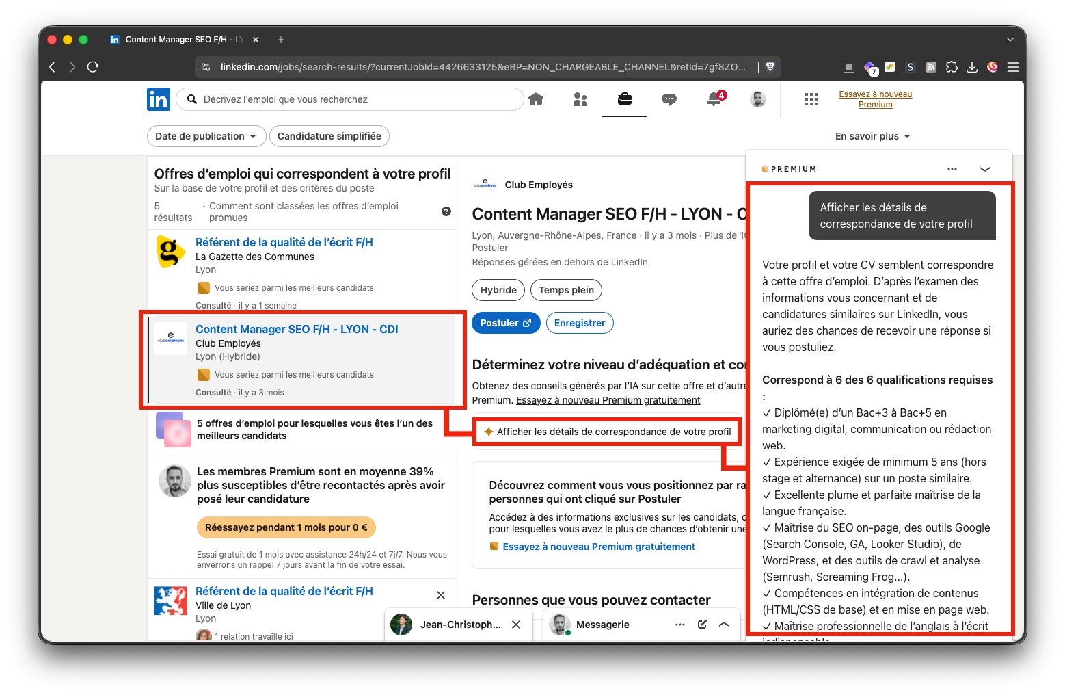This screenshot has height=695, width=1065.
Task: Open Content Manager SEO F/H - LYON - CDI listing
Action: (297, 329)
